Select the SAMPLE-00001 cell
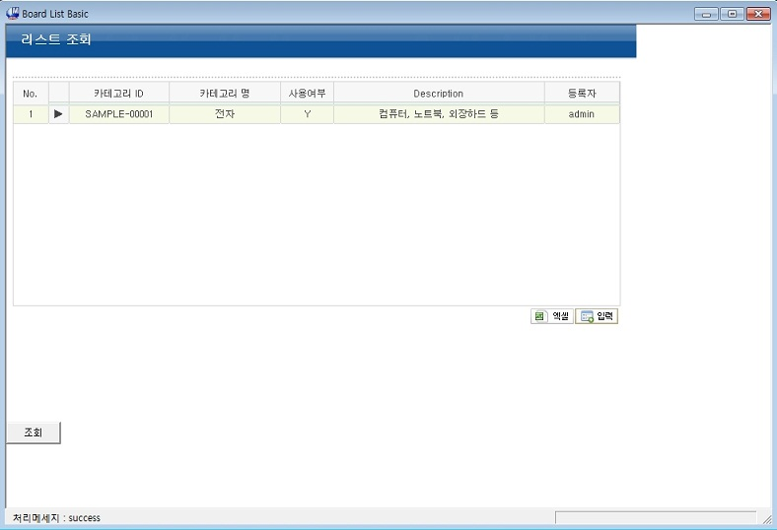 [118, 114]
